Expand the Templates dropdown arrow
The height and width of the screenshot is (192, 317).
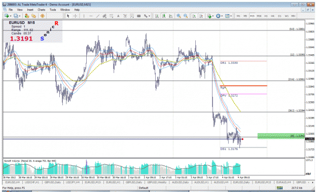pos(231,16)
